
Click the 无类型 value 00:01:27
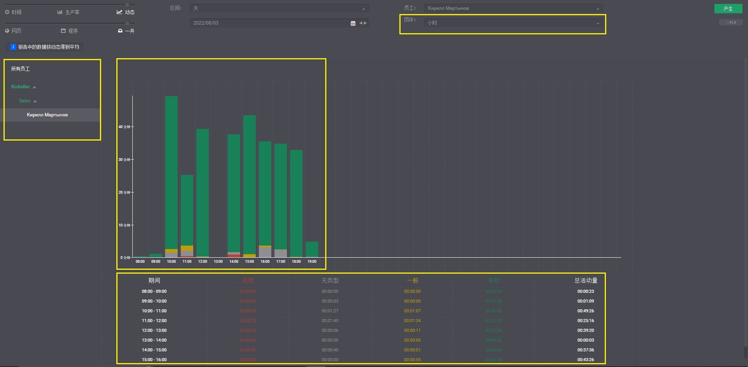click(x=330, y=311)
